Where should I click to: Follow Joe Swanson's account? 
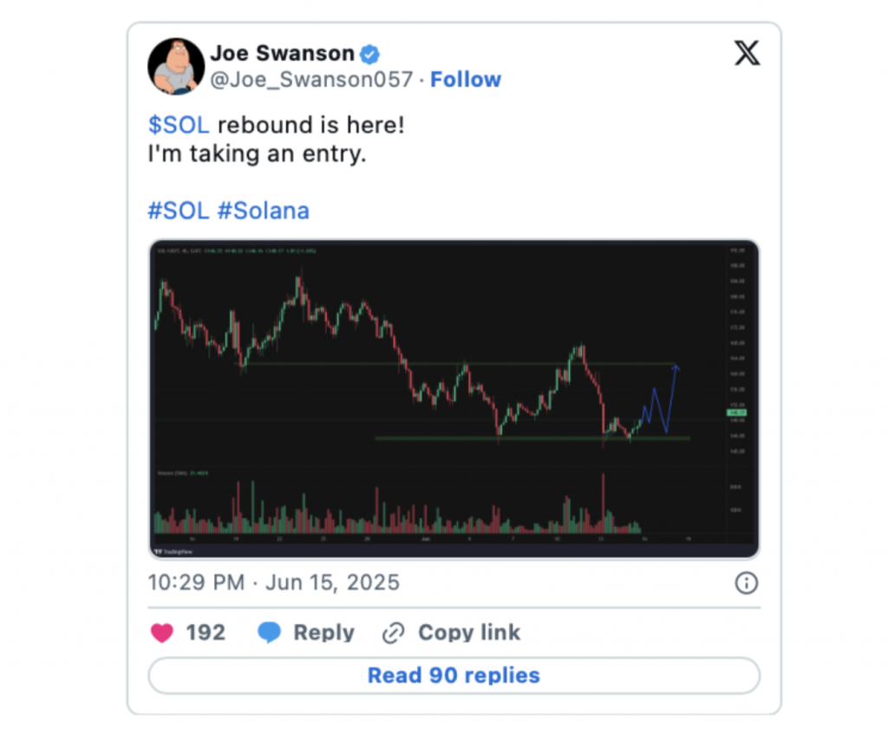click(x=466, y=79)
